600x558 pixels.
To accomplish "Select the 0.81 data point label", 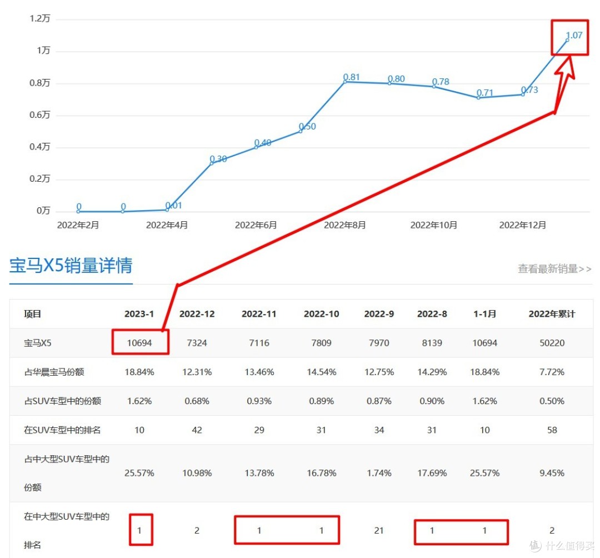I will (x=351, y=77).
